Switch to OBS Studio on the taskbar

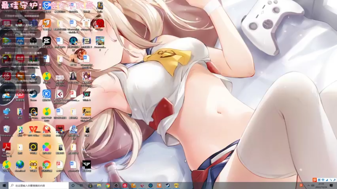pos(116,185)
